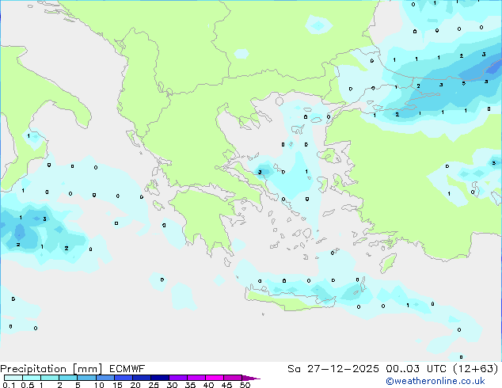The height and width of the screenshot is (388, 502).
Task: Click the legend swatch for 0.1–0.5 mm
Action: pyautogui.click(x=13, y=378)
